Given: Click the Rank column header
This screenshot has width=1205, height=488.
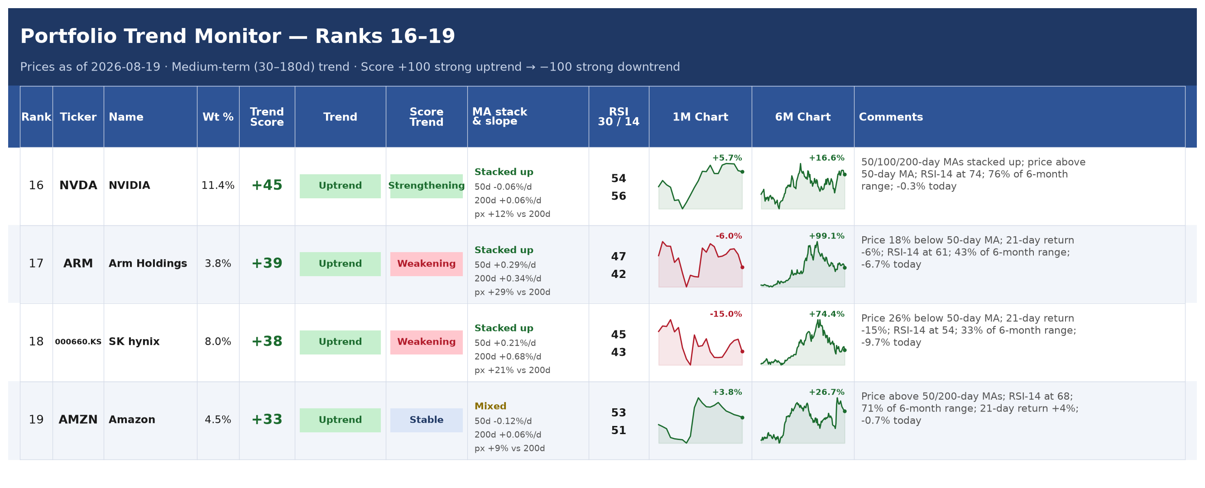Looking at the screenshot, I should 36,117.
